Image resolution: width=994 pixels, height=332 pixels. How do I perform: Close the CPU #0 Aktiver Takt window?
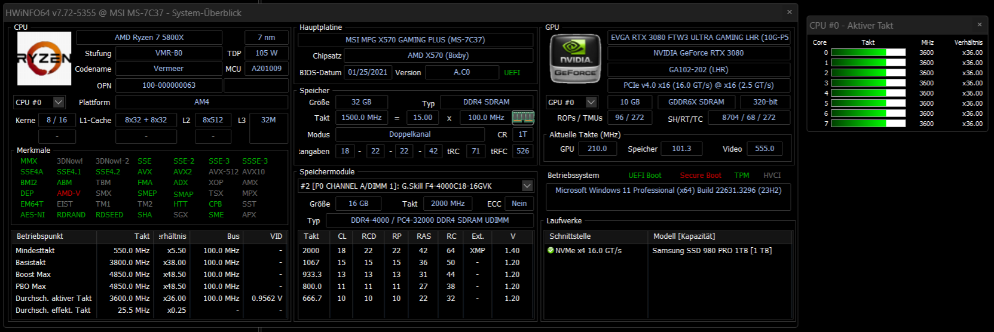[979, 25]
